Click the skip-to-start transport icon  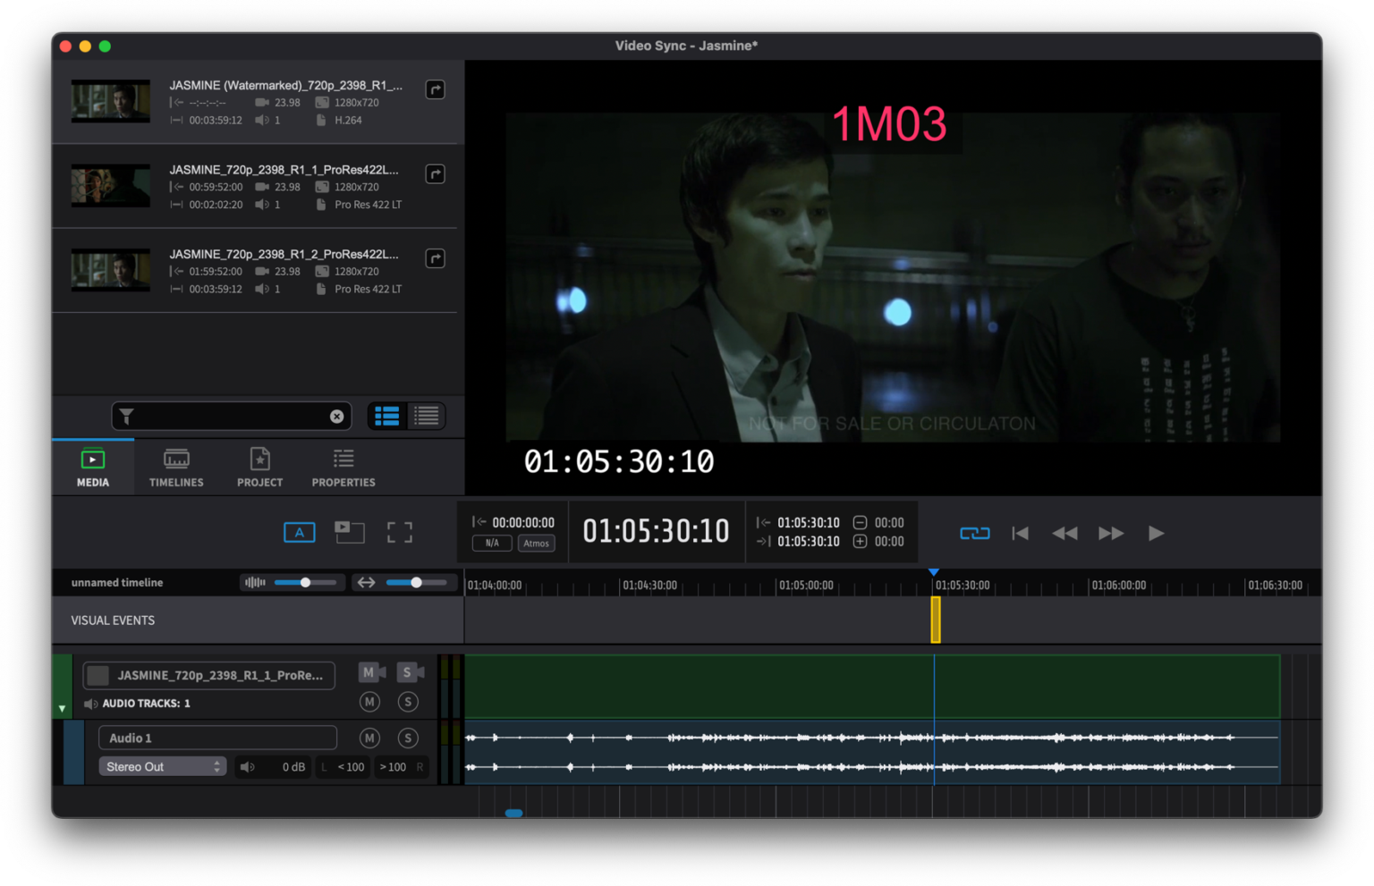tap(1020, 533)
